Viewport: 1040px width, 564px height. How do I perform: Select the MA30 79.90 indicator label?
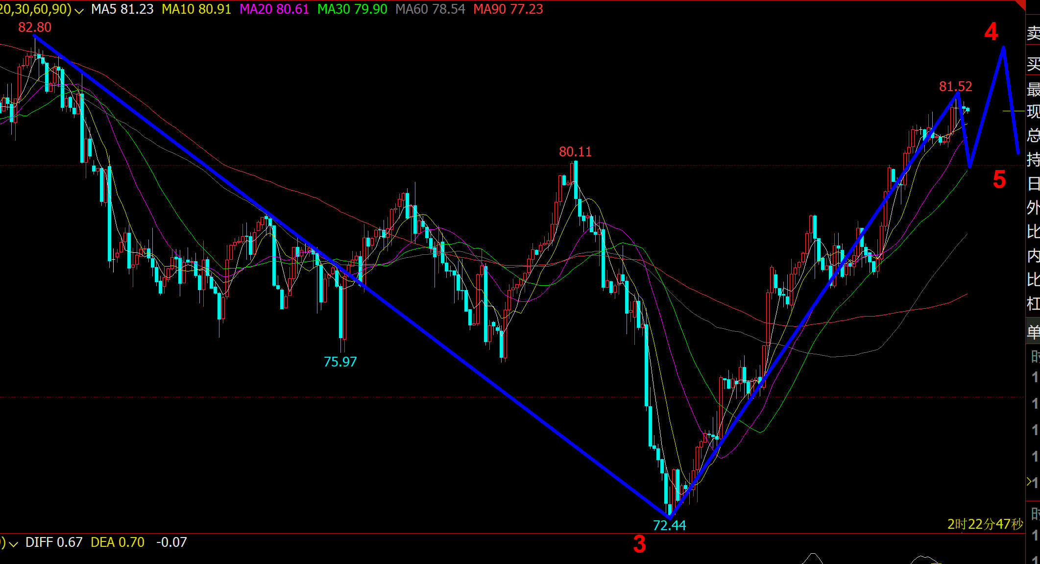[x=352, y=9]
